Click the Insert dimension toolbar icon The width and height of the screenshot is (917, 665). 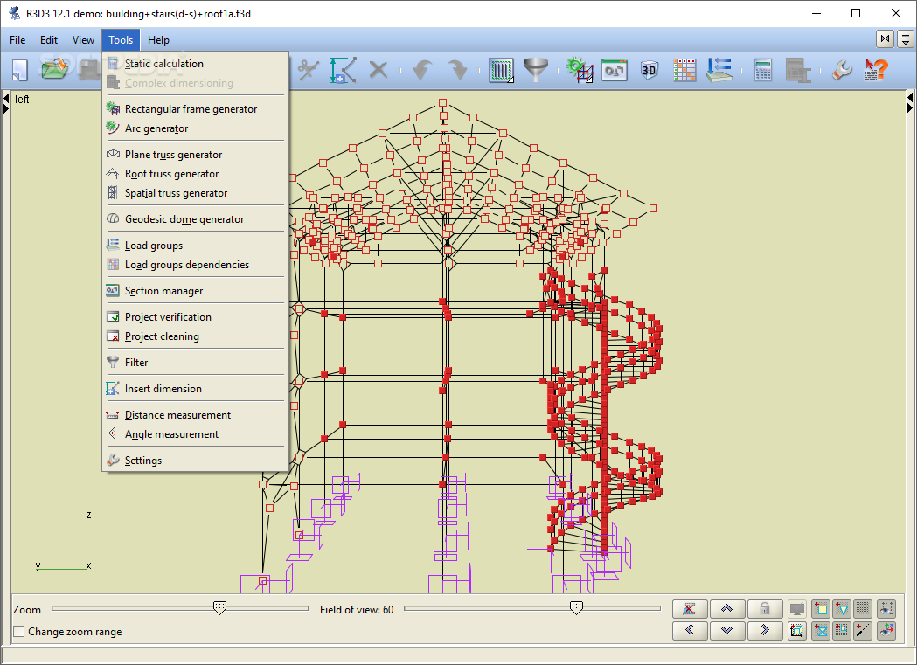pos(344,70)
